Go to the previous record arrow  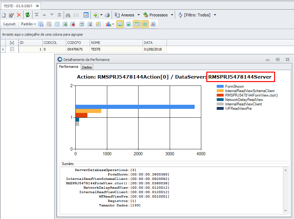[x=44, y=15]
